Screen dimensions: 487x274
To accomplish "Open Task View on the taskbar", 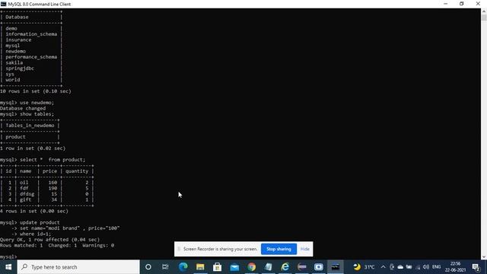I will click(165, 267).
